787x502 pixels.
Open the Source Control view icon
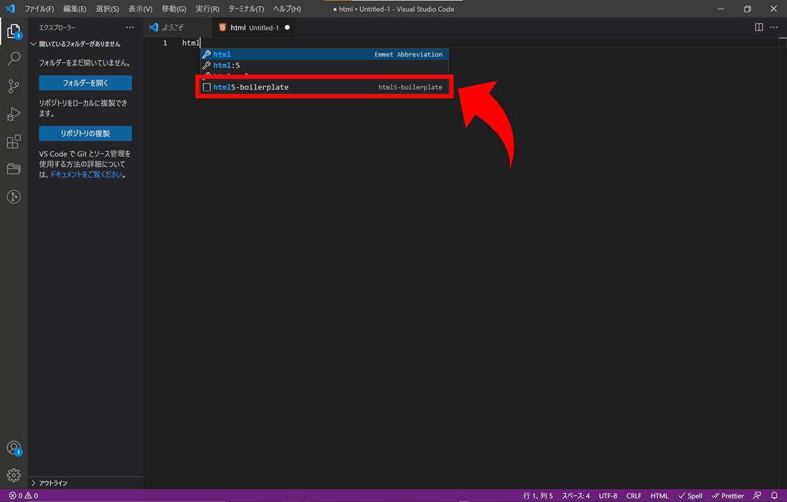pyautogui.click(x=13, y=86)
